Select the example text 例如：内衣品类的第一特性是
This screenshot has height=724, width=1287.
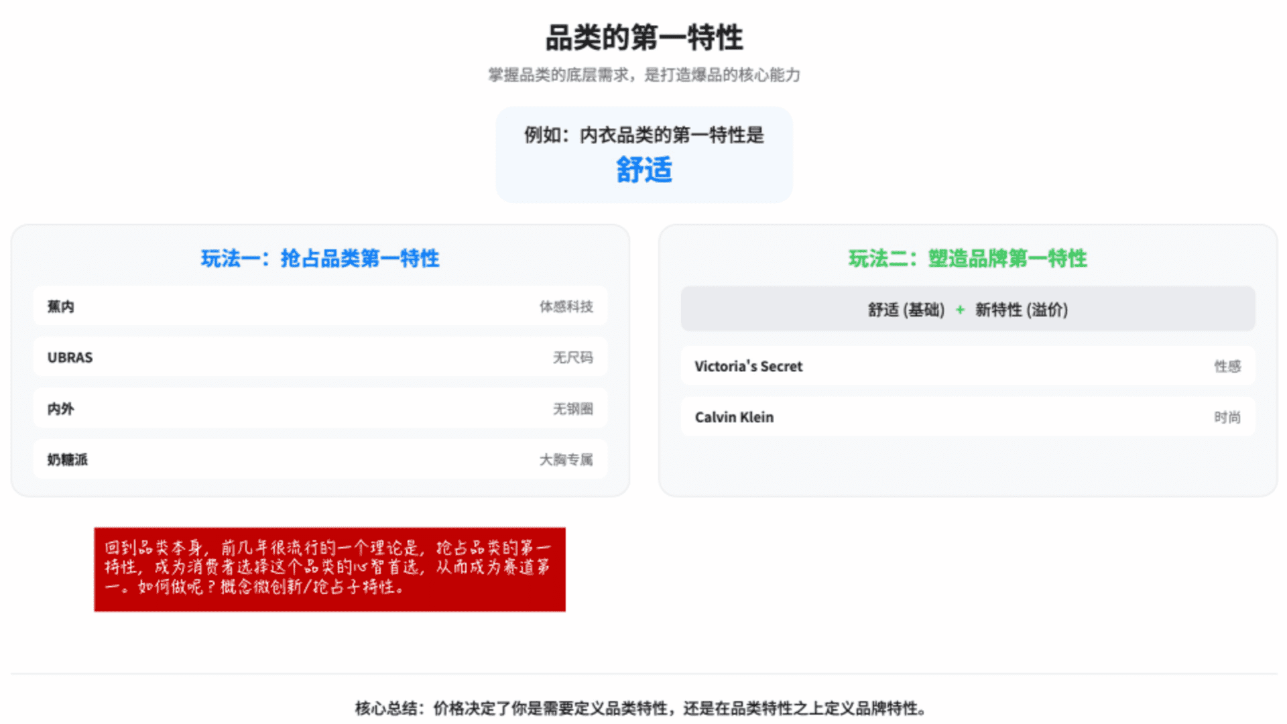tap(643, 135)
